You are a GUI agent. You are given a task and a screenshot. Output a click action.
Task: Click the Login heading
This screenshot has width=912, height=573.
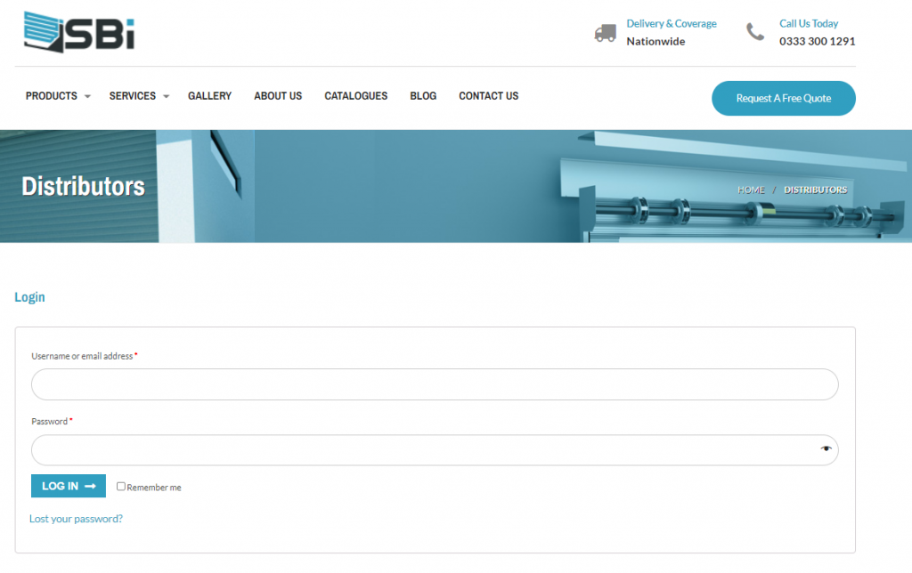[x=29, y=297]
